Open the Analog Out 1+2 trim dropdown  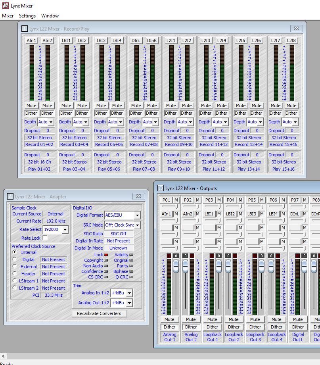(x=129, y=303)
